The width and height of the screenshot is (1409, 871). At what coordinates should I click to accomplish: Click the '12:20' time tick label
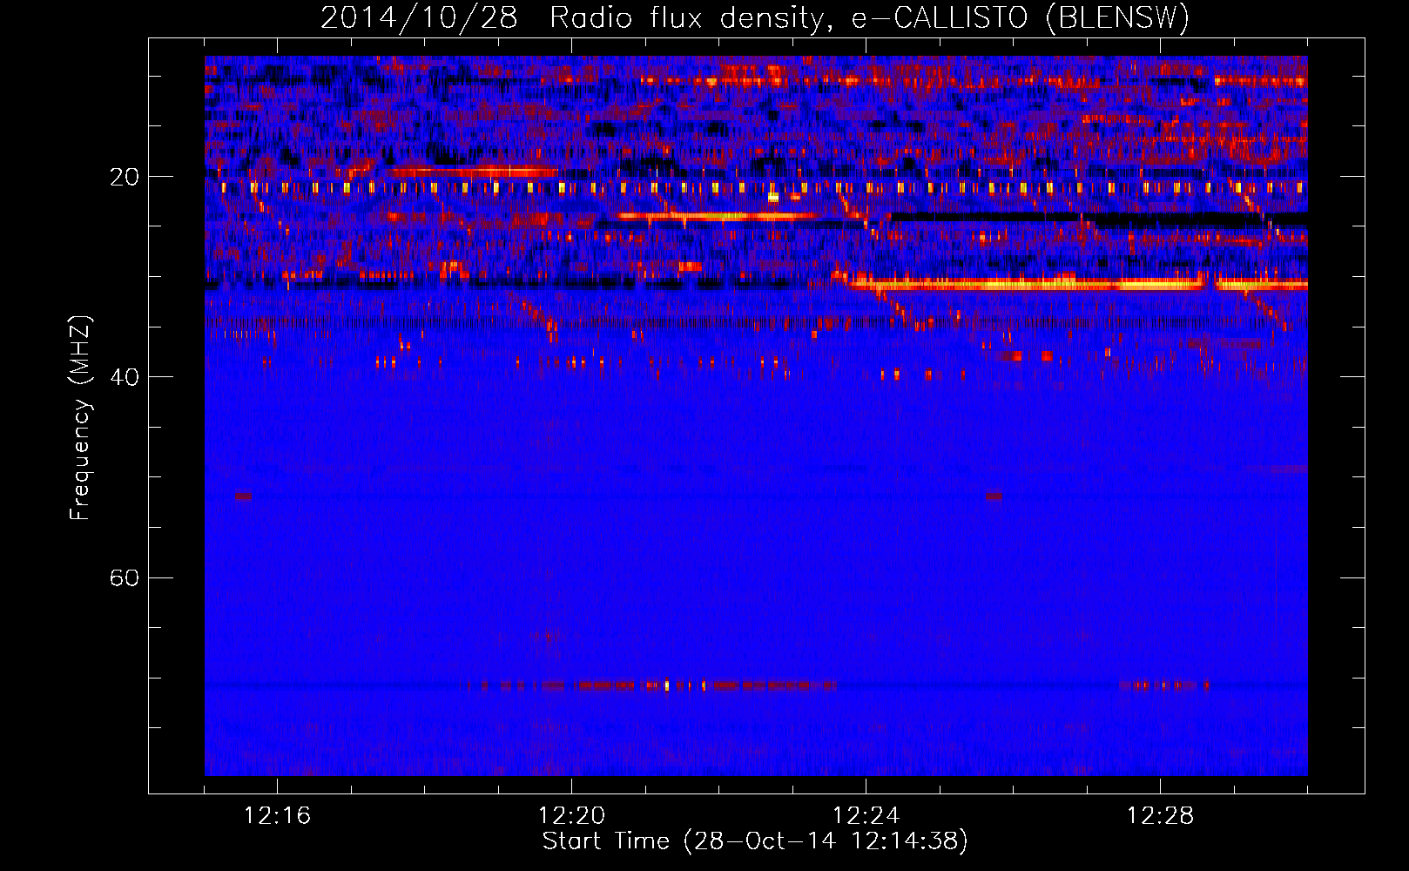[x=571, y=816]
